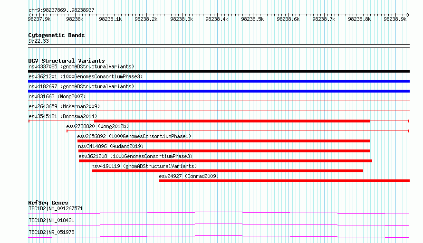This screenshot has width=423, height=243.
Task: Open TBC1D2|NM_001267571 gene label
Action: (56, 208)
